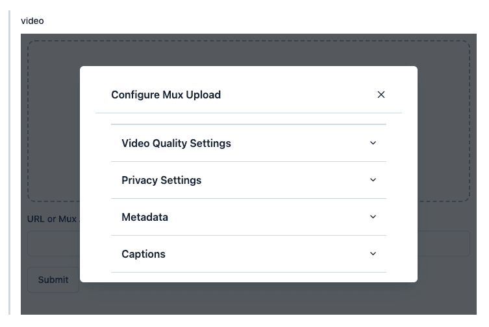Click the chevron beside Video Quality Settings
The height and width of the screenshot is (327, 489).
click(x=373, y=143)
